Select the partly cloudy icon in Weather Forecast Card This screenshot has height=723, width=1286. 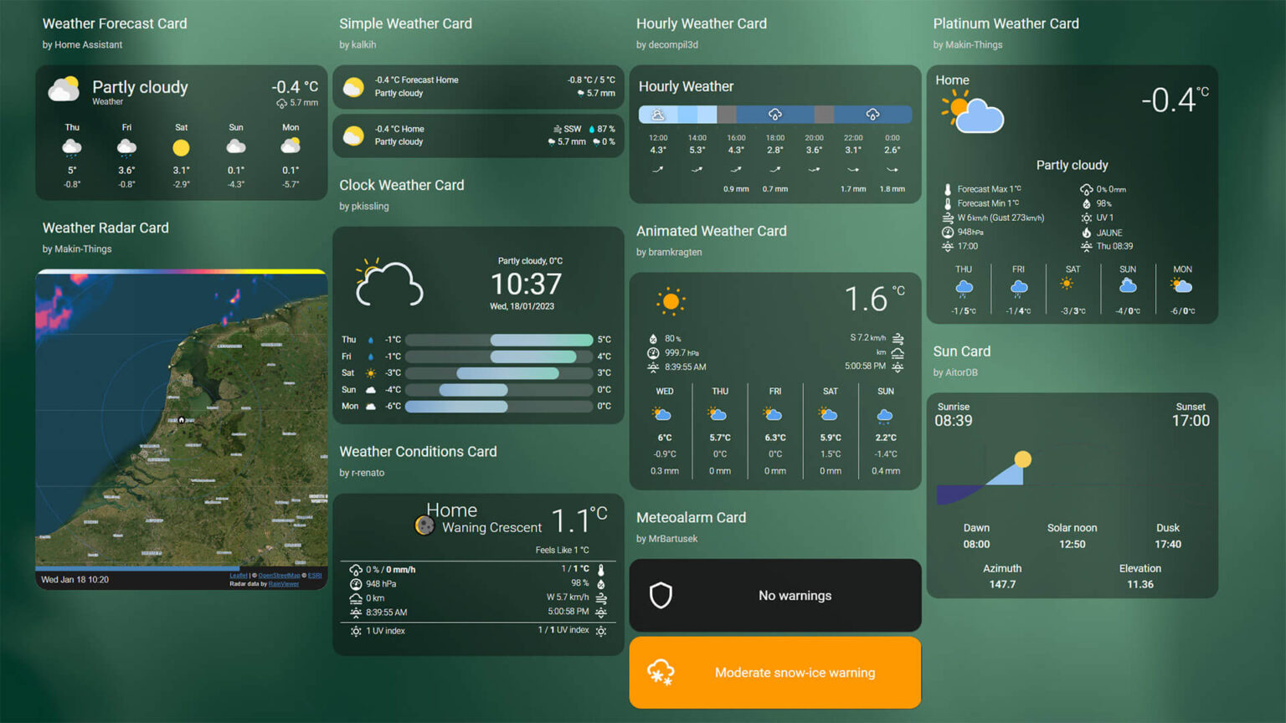tap(64, 89)
